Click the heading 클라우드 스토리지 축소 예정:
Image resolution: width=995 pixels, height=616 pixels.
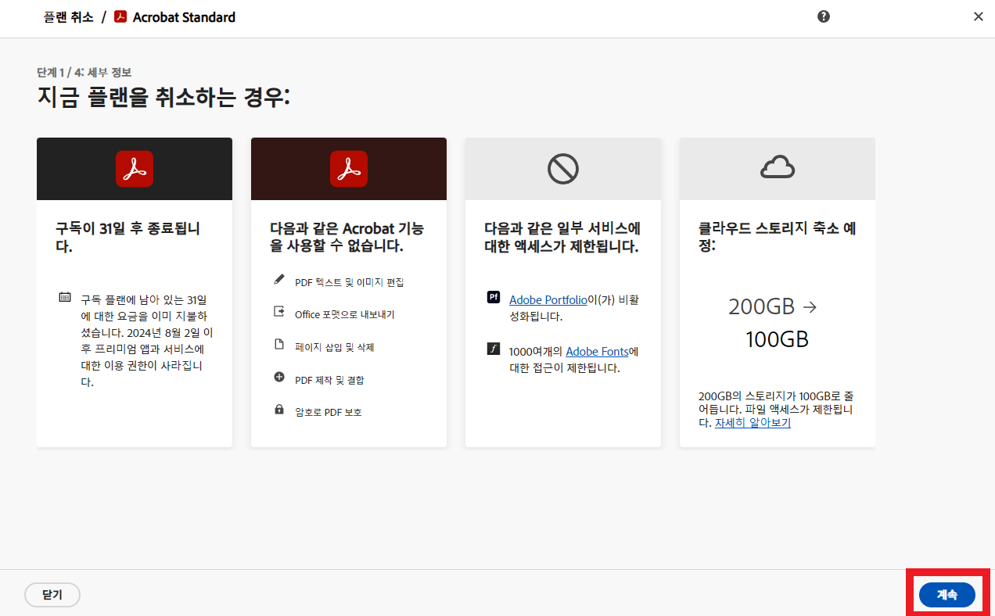777,237
